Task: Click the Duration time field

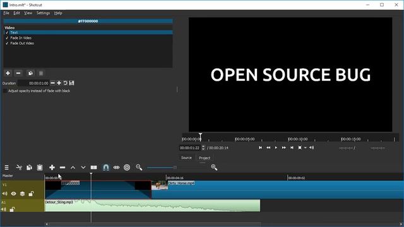Action: tap(33, 83)
